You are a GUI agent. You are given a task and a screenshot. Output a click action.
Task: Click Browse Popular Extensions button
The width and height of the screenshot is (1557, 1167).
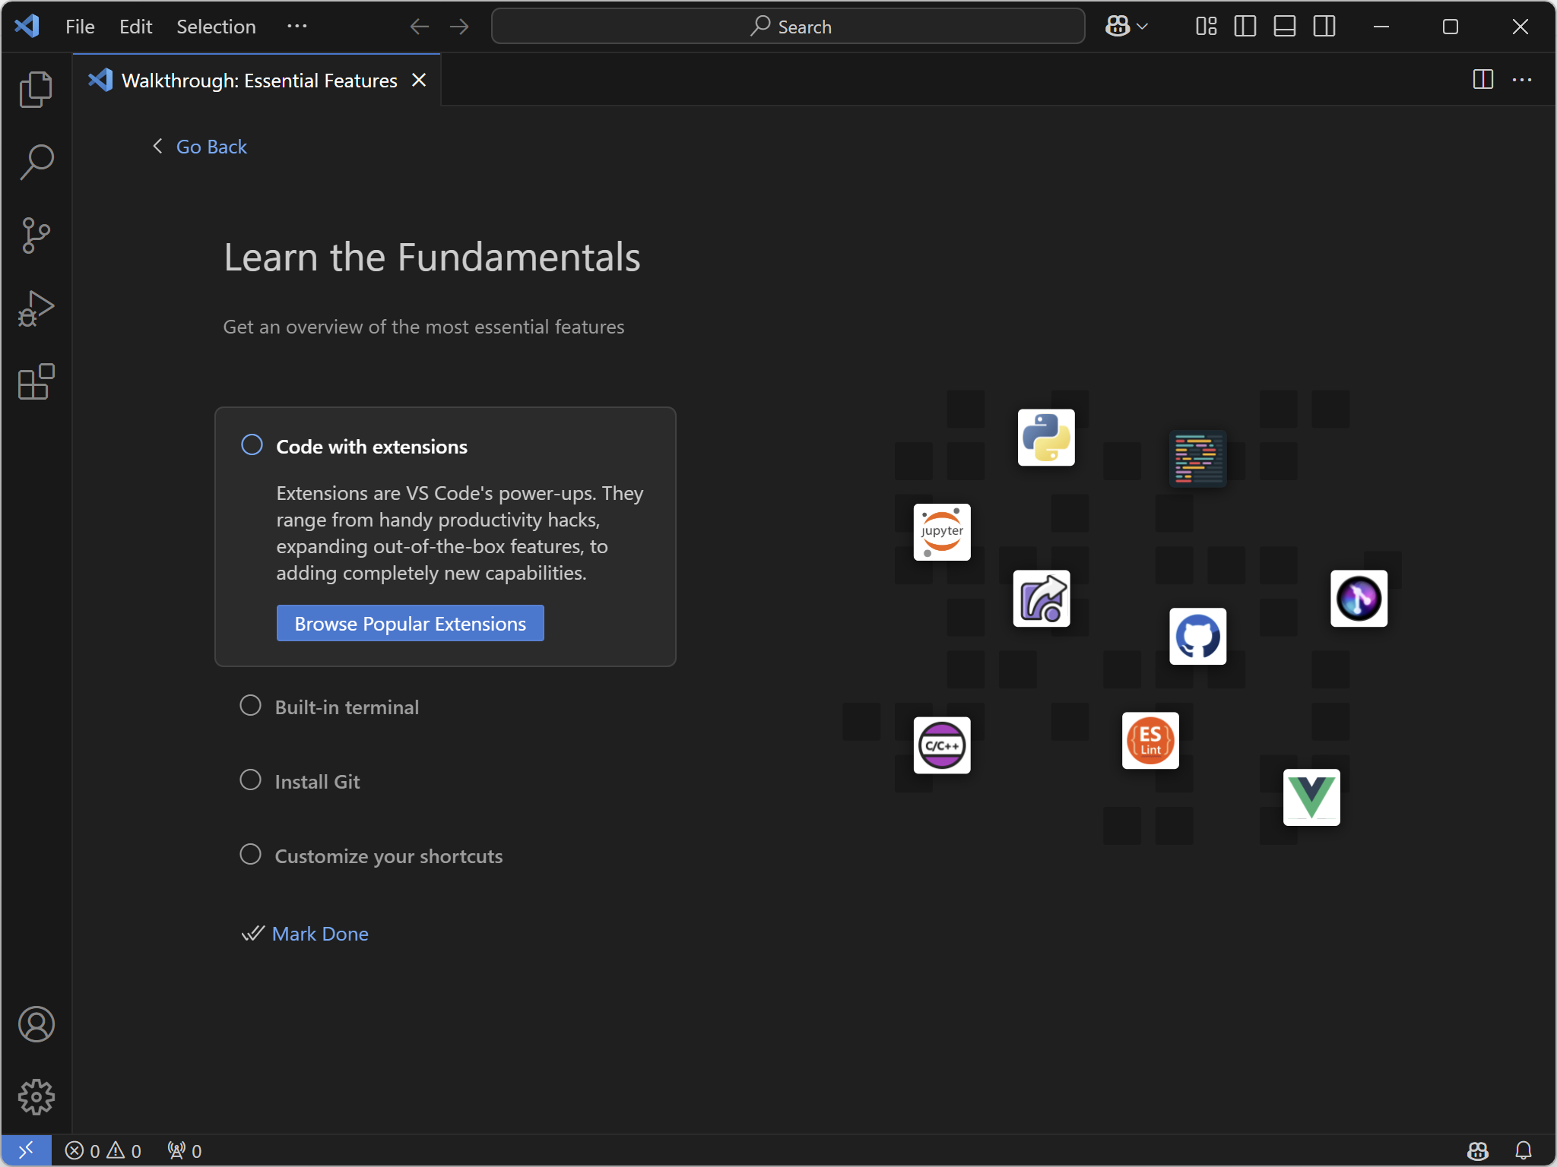click(410, 623)
